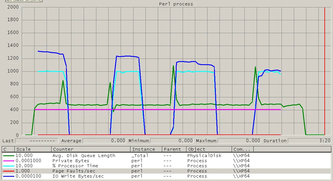Click scale value 1.000 for Page Faults
The image size is (333, 181).
(x=23, y=171)
